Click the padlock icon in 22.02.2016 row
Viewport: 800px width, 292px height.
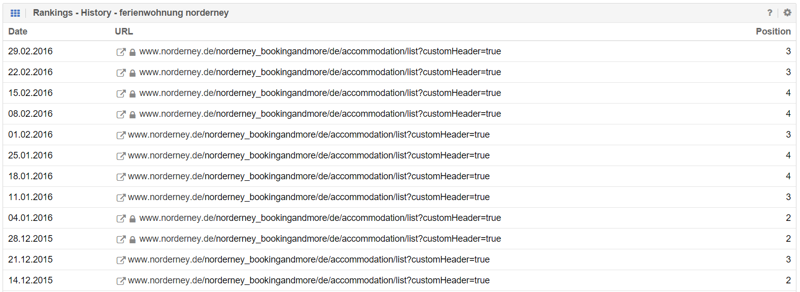[x=132, y=73]
